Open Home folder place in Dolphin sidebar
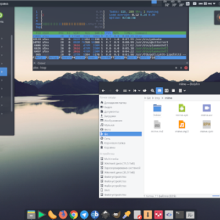220x220 pixels. [x=120, y=103]
